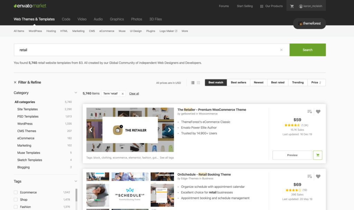Open The Retailer theme title
354x210 pixels.
[x=212, y=109]
